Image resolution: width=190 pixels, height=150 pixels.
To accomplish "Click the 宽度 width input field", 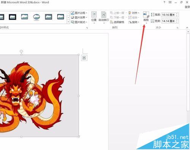I will click(169, 21).
